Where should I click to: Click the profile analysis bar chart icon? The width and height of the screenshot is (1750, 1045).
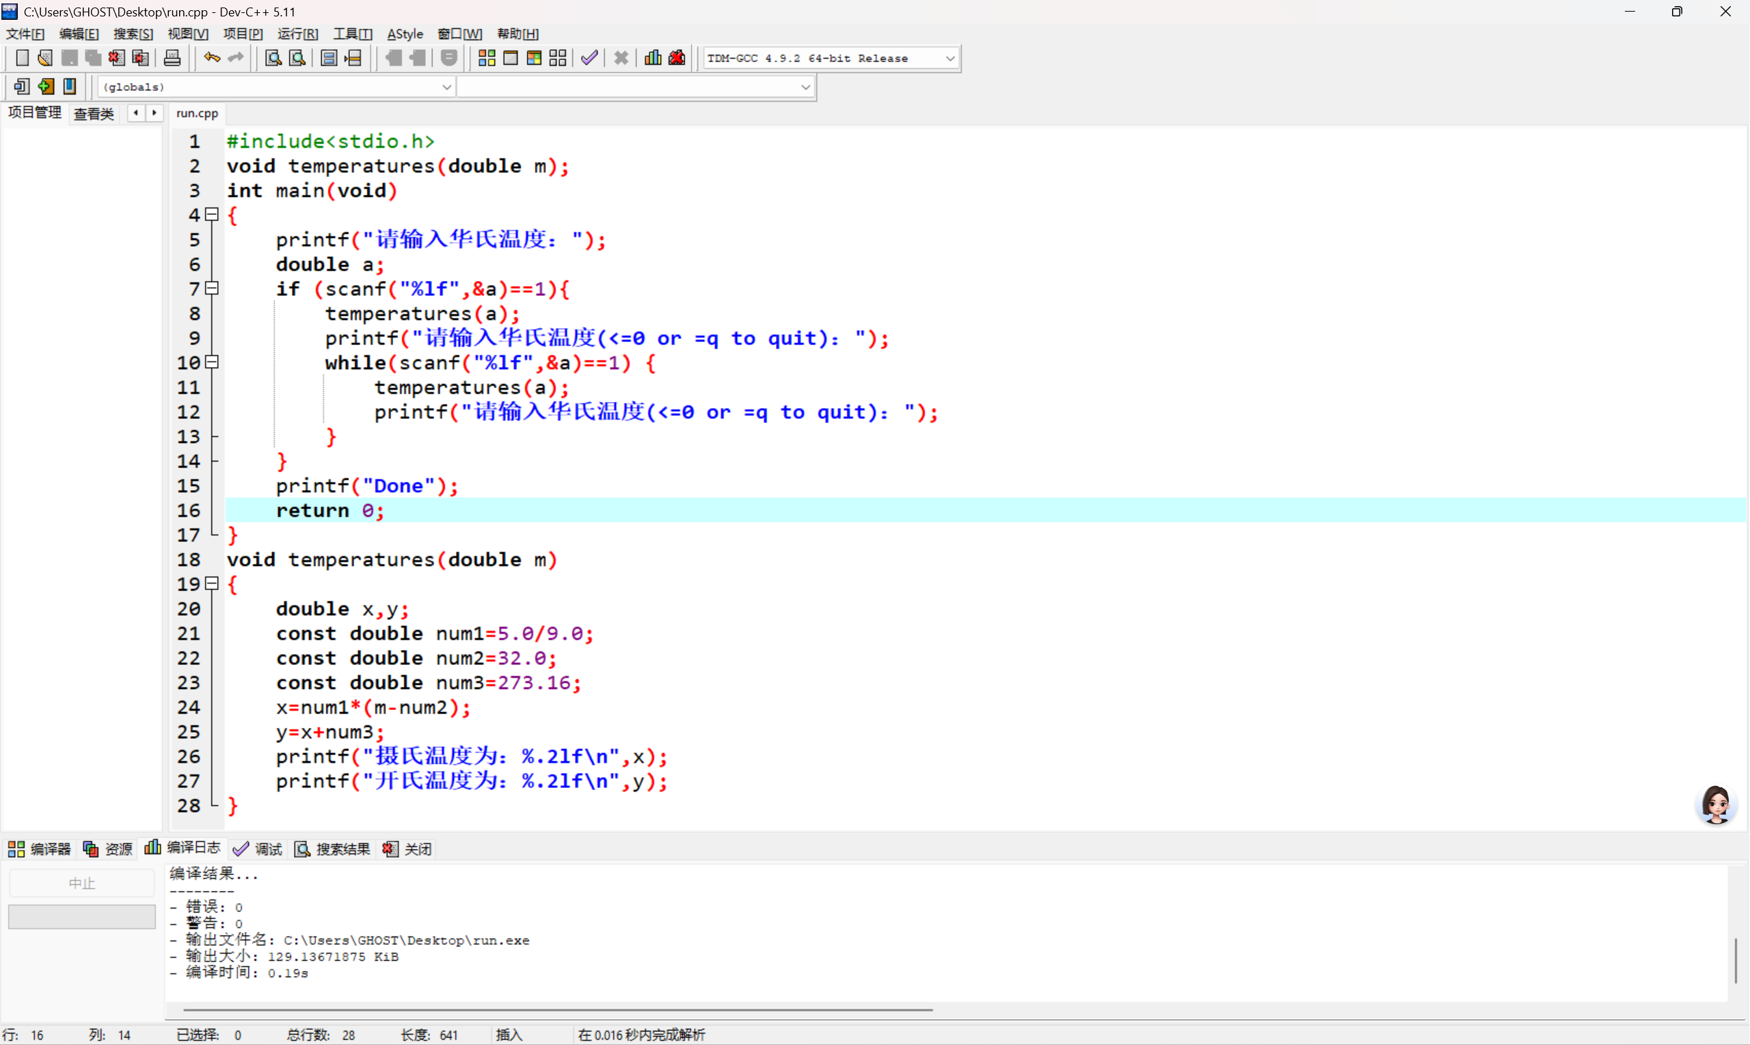point(653,59)
